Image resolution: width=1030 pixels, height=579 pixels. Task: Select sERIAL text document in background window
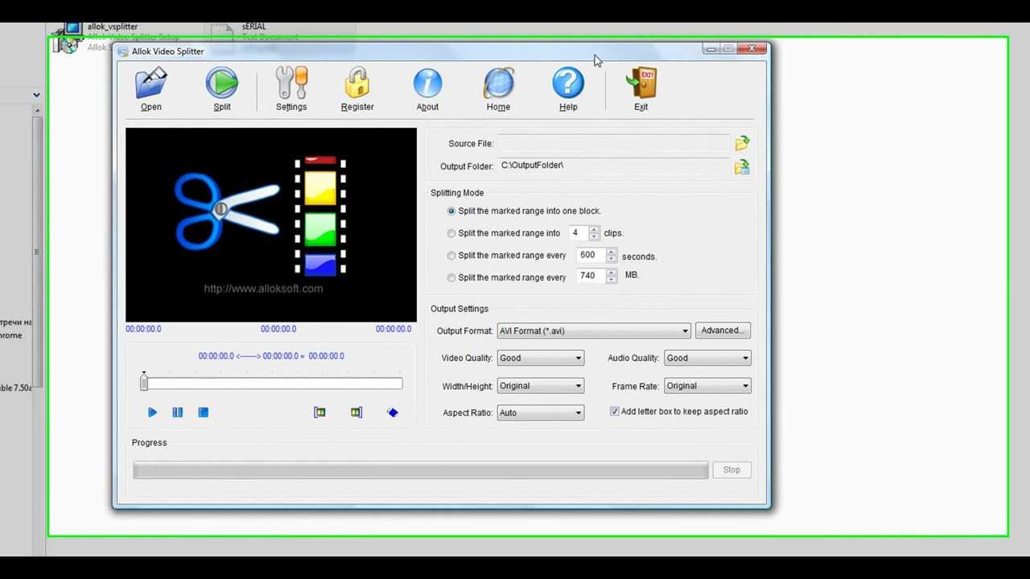(254, 27)
